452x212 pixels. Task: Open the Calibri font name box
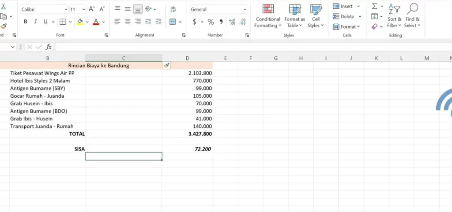[x=44, y=10]
